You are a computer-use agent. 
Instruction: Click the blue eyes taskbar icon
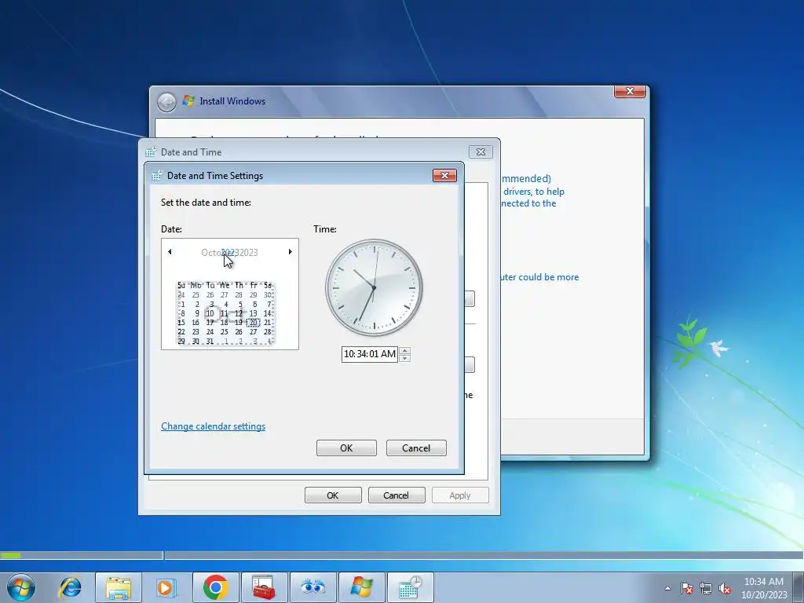tap(312, 587)
